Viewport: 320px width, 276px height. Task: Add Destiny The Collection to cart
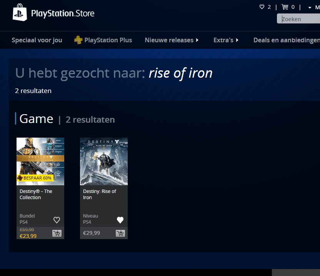pos(57,233)
